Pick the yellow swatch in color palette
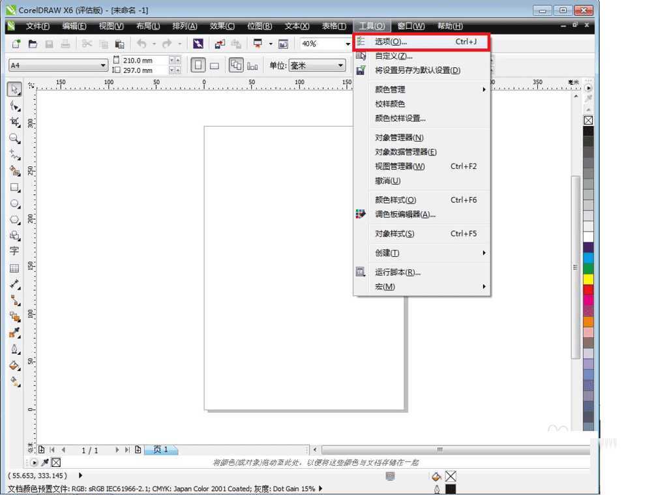The width and height of the screenshot is (652, 495). (589, 279)
